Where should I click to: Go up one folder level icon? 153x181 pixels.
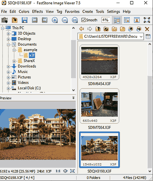pos(98,29)
